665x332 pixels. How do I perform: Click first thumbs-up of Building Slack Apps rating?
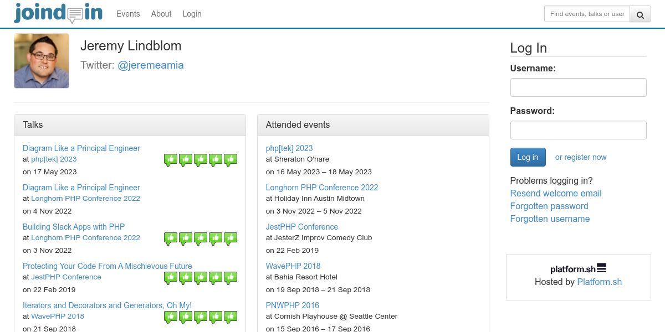click(171, 238)
